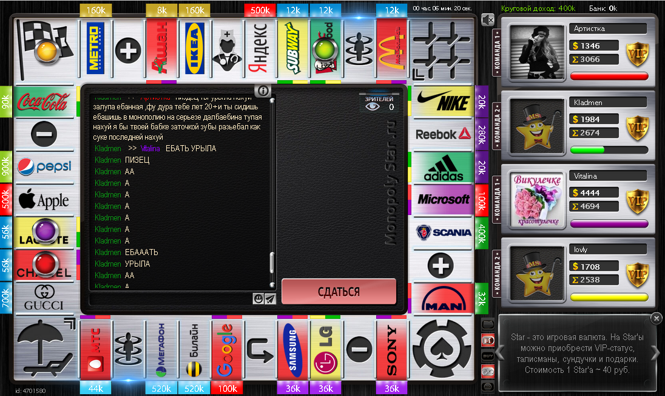Select the Google board cell
665x396 pixels.
click(228, 350)
